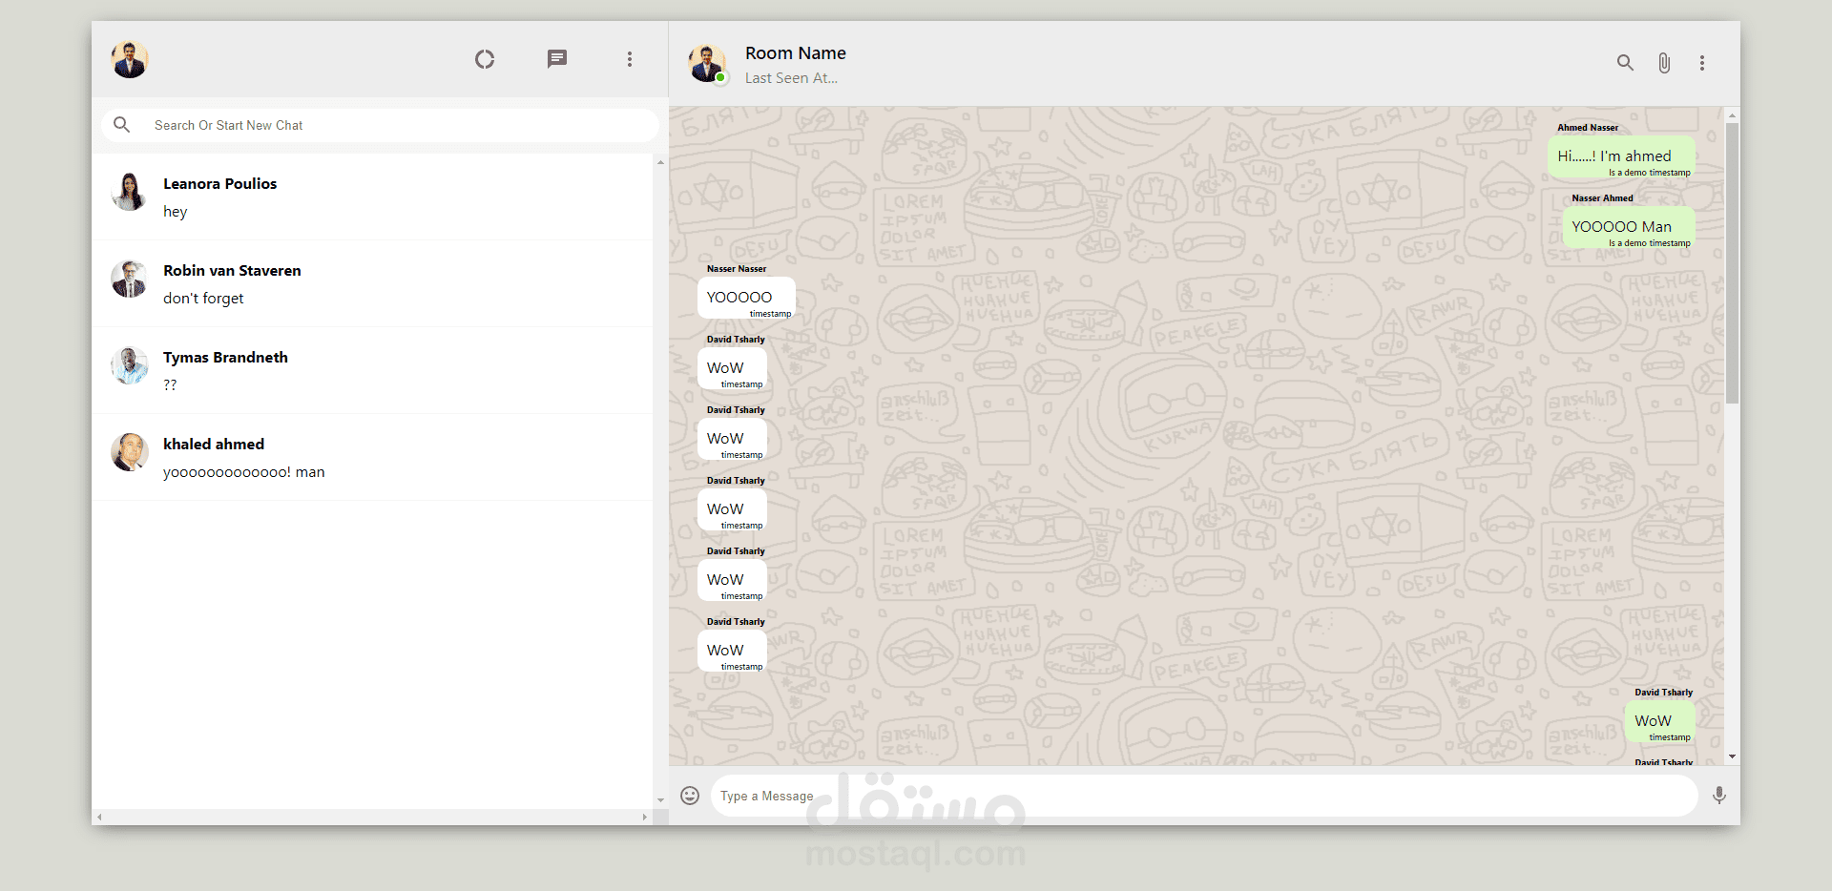Click the "Ahmed Nasser" sender name
The image size is (1832, 891).
click(1588, 128)
